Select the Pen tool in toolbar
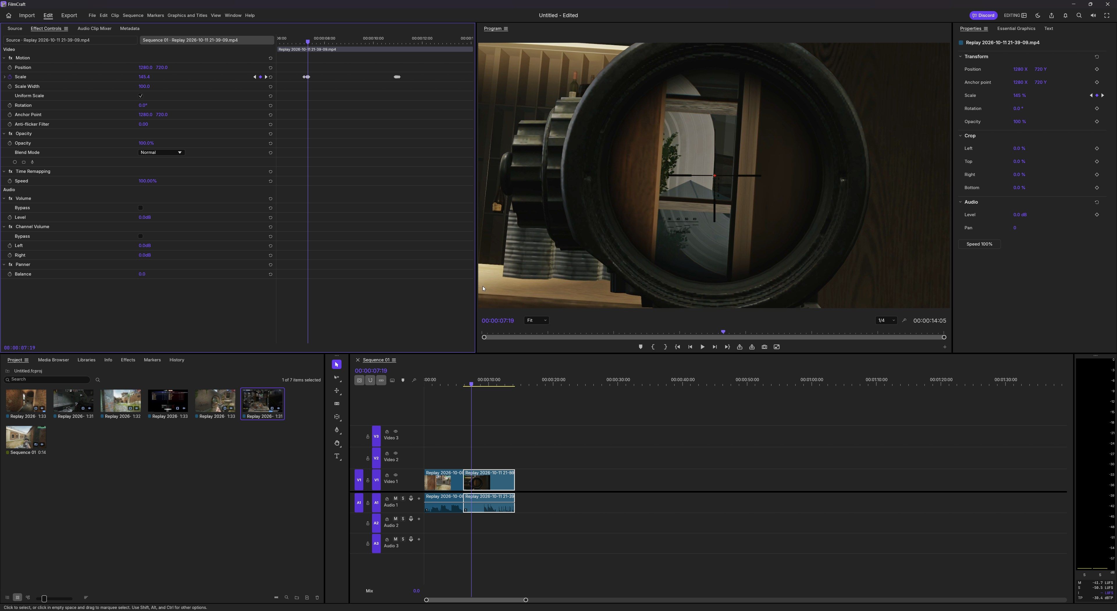Image resolution: width=1117 pixels, height=611 pixels. click(337, 430)
